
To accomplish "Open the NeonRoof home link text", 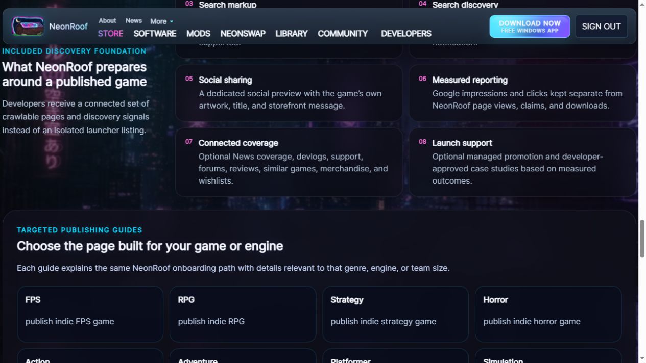I will click(x=68, y=26).
